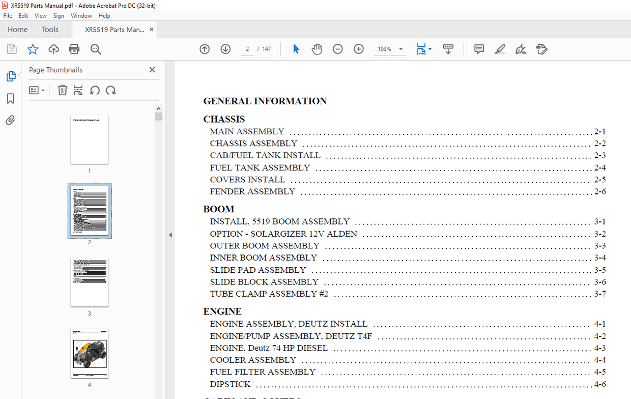Screen dimensions: 631x399
Task: Select the highlighter pen tool
Action: click(500, 49)
